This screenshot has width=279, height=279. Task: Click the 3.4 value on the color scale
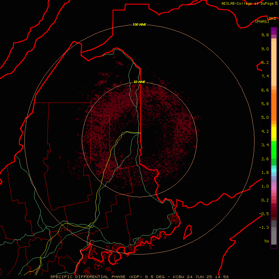(265, 145)
